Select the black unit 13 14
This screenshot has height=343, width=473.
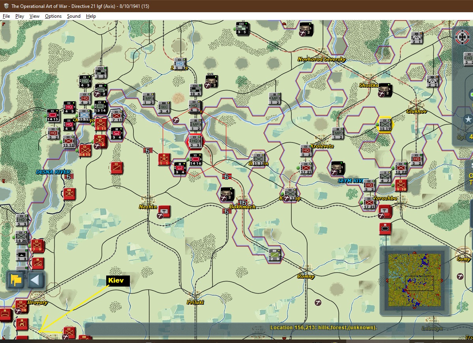(101, 107)
